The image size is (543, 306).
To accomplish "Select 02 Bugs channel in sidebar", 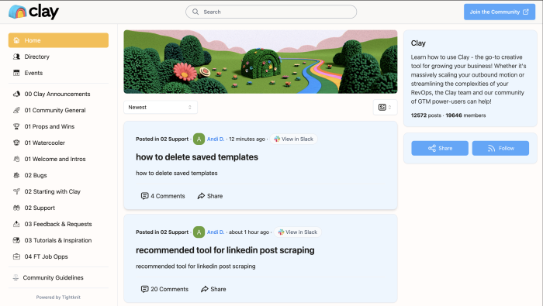I will tap(58, 175).
